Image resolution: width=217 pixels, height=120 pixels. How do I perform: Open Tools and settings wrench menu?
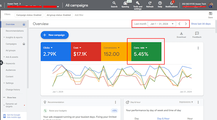click(x=138, y=5)
